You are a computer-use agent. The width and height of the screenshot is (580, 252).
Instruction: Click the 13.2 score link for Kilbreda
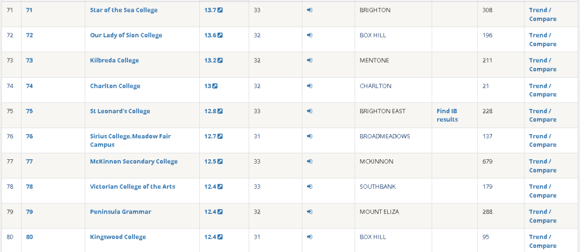pos(210,61)
